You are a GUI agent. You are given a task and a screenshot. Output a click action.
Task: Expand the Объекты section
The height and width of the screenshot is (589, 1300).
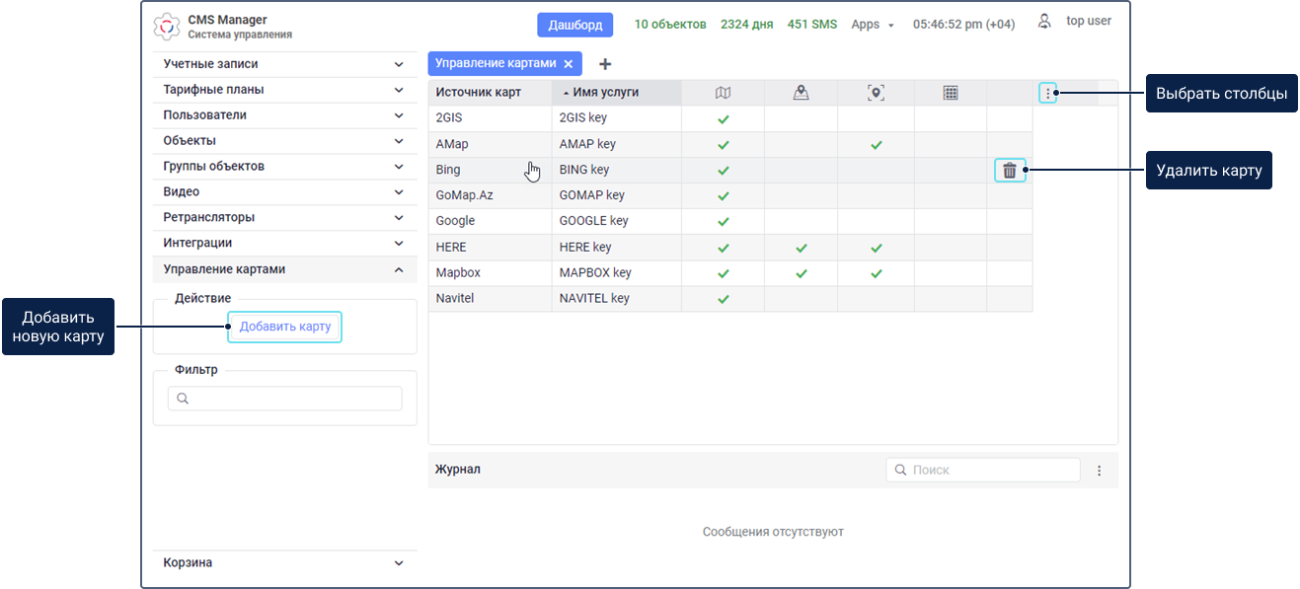pos(284,141)
